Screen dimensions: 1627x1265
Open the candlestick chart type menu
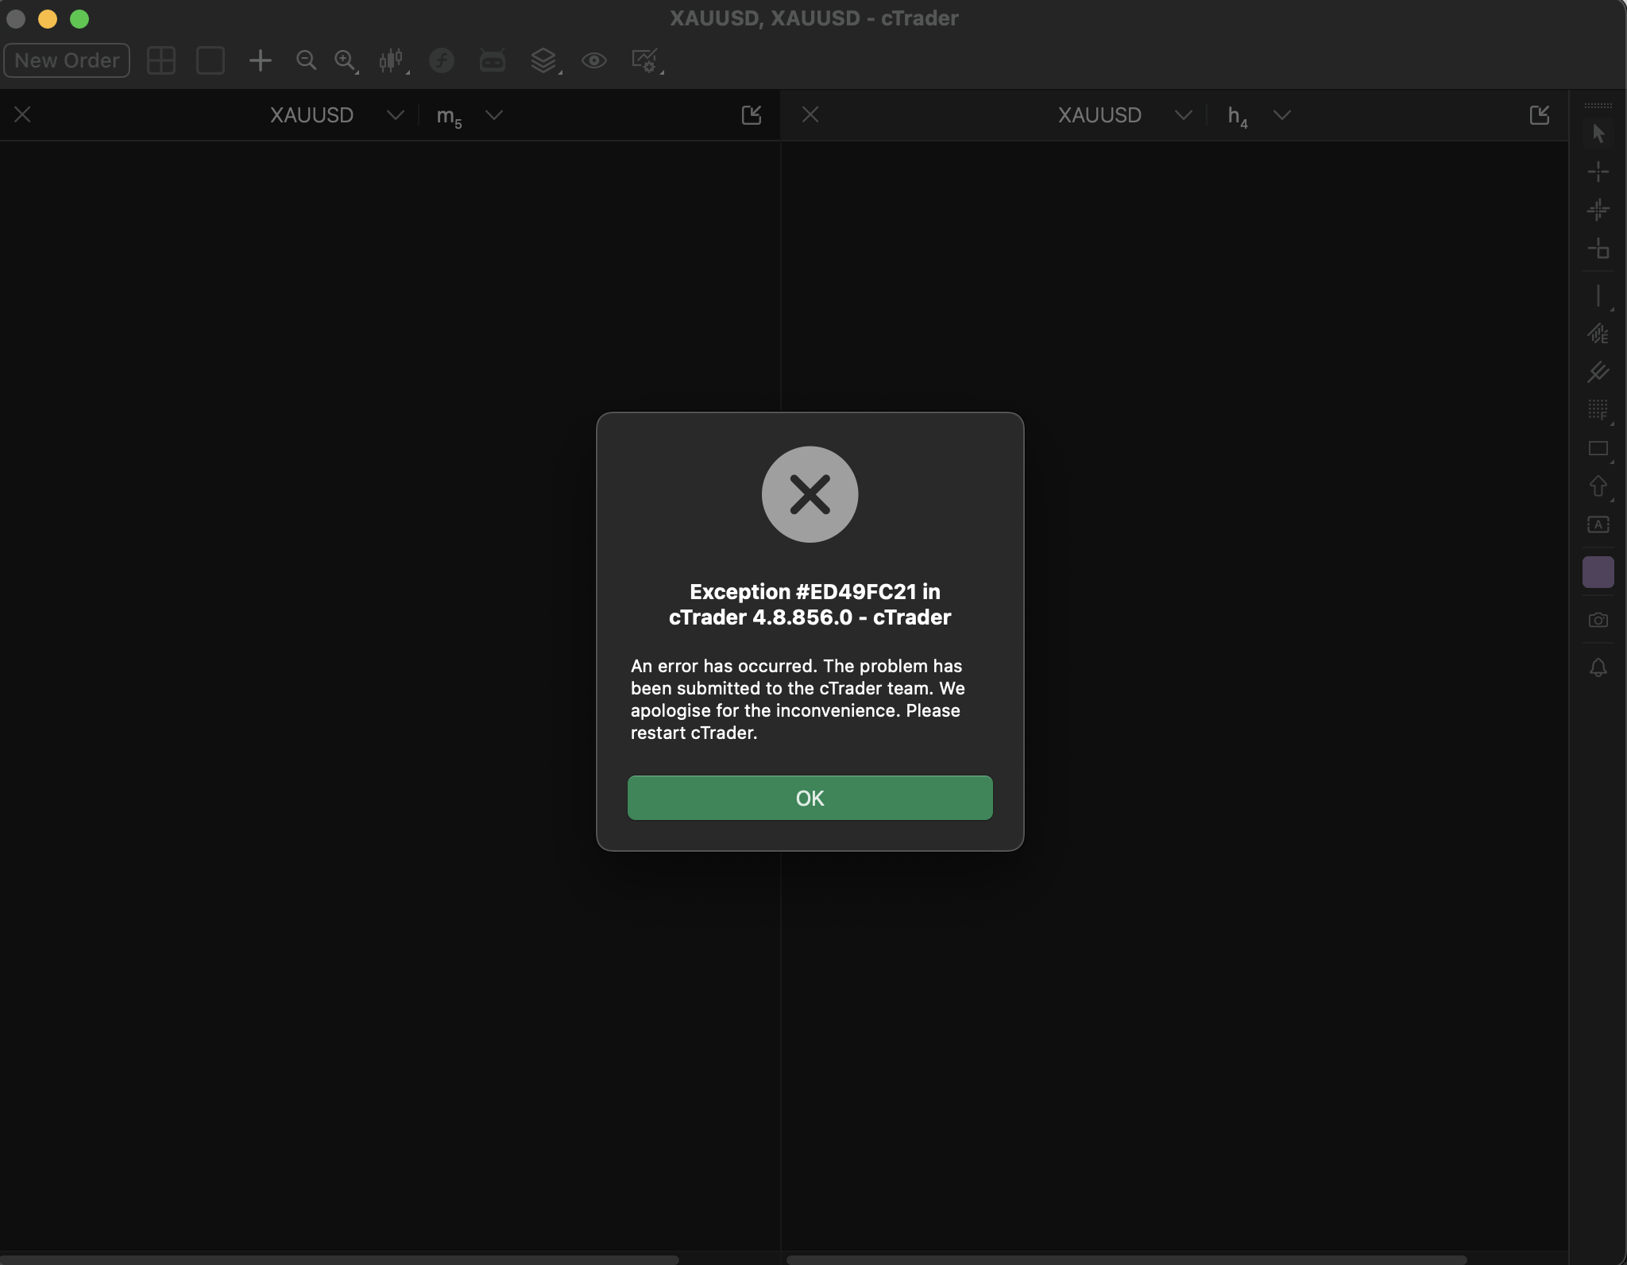(x=392, y=60)
